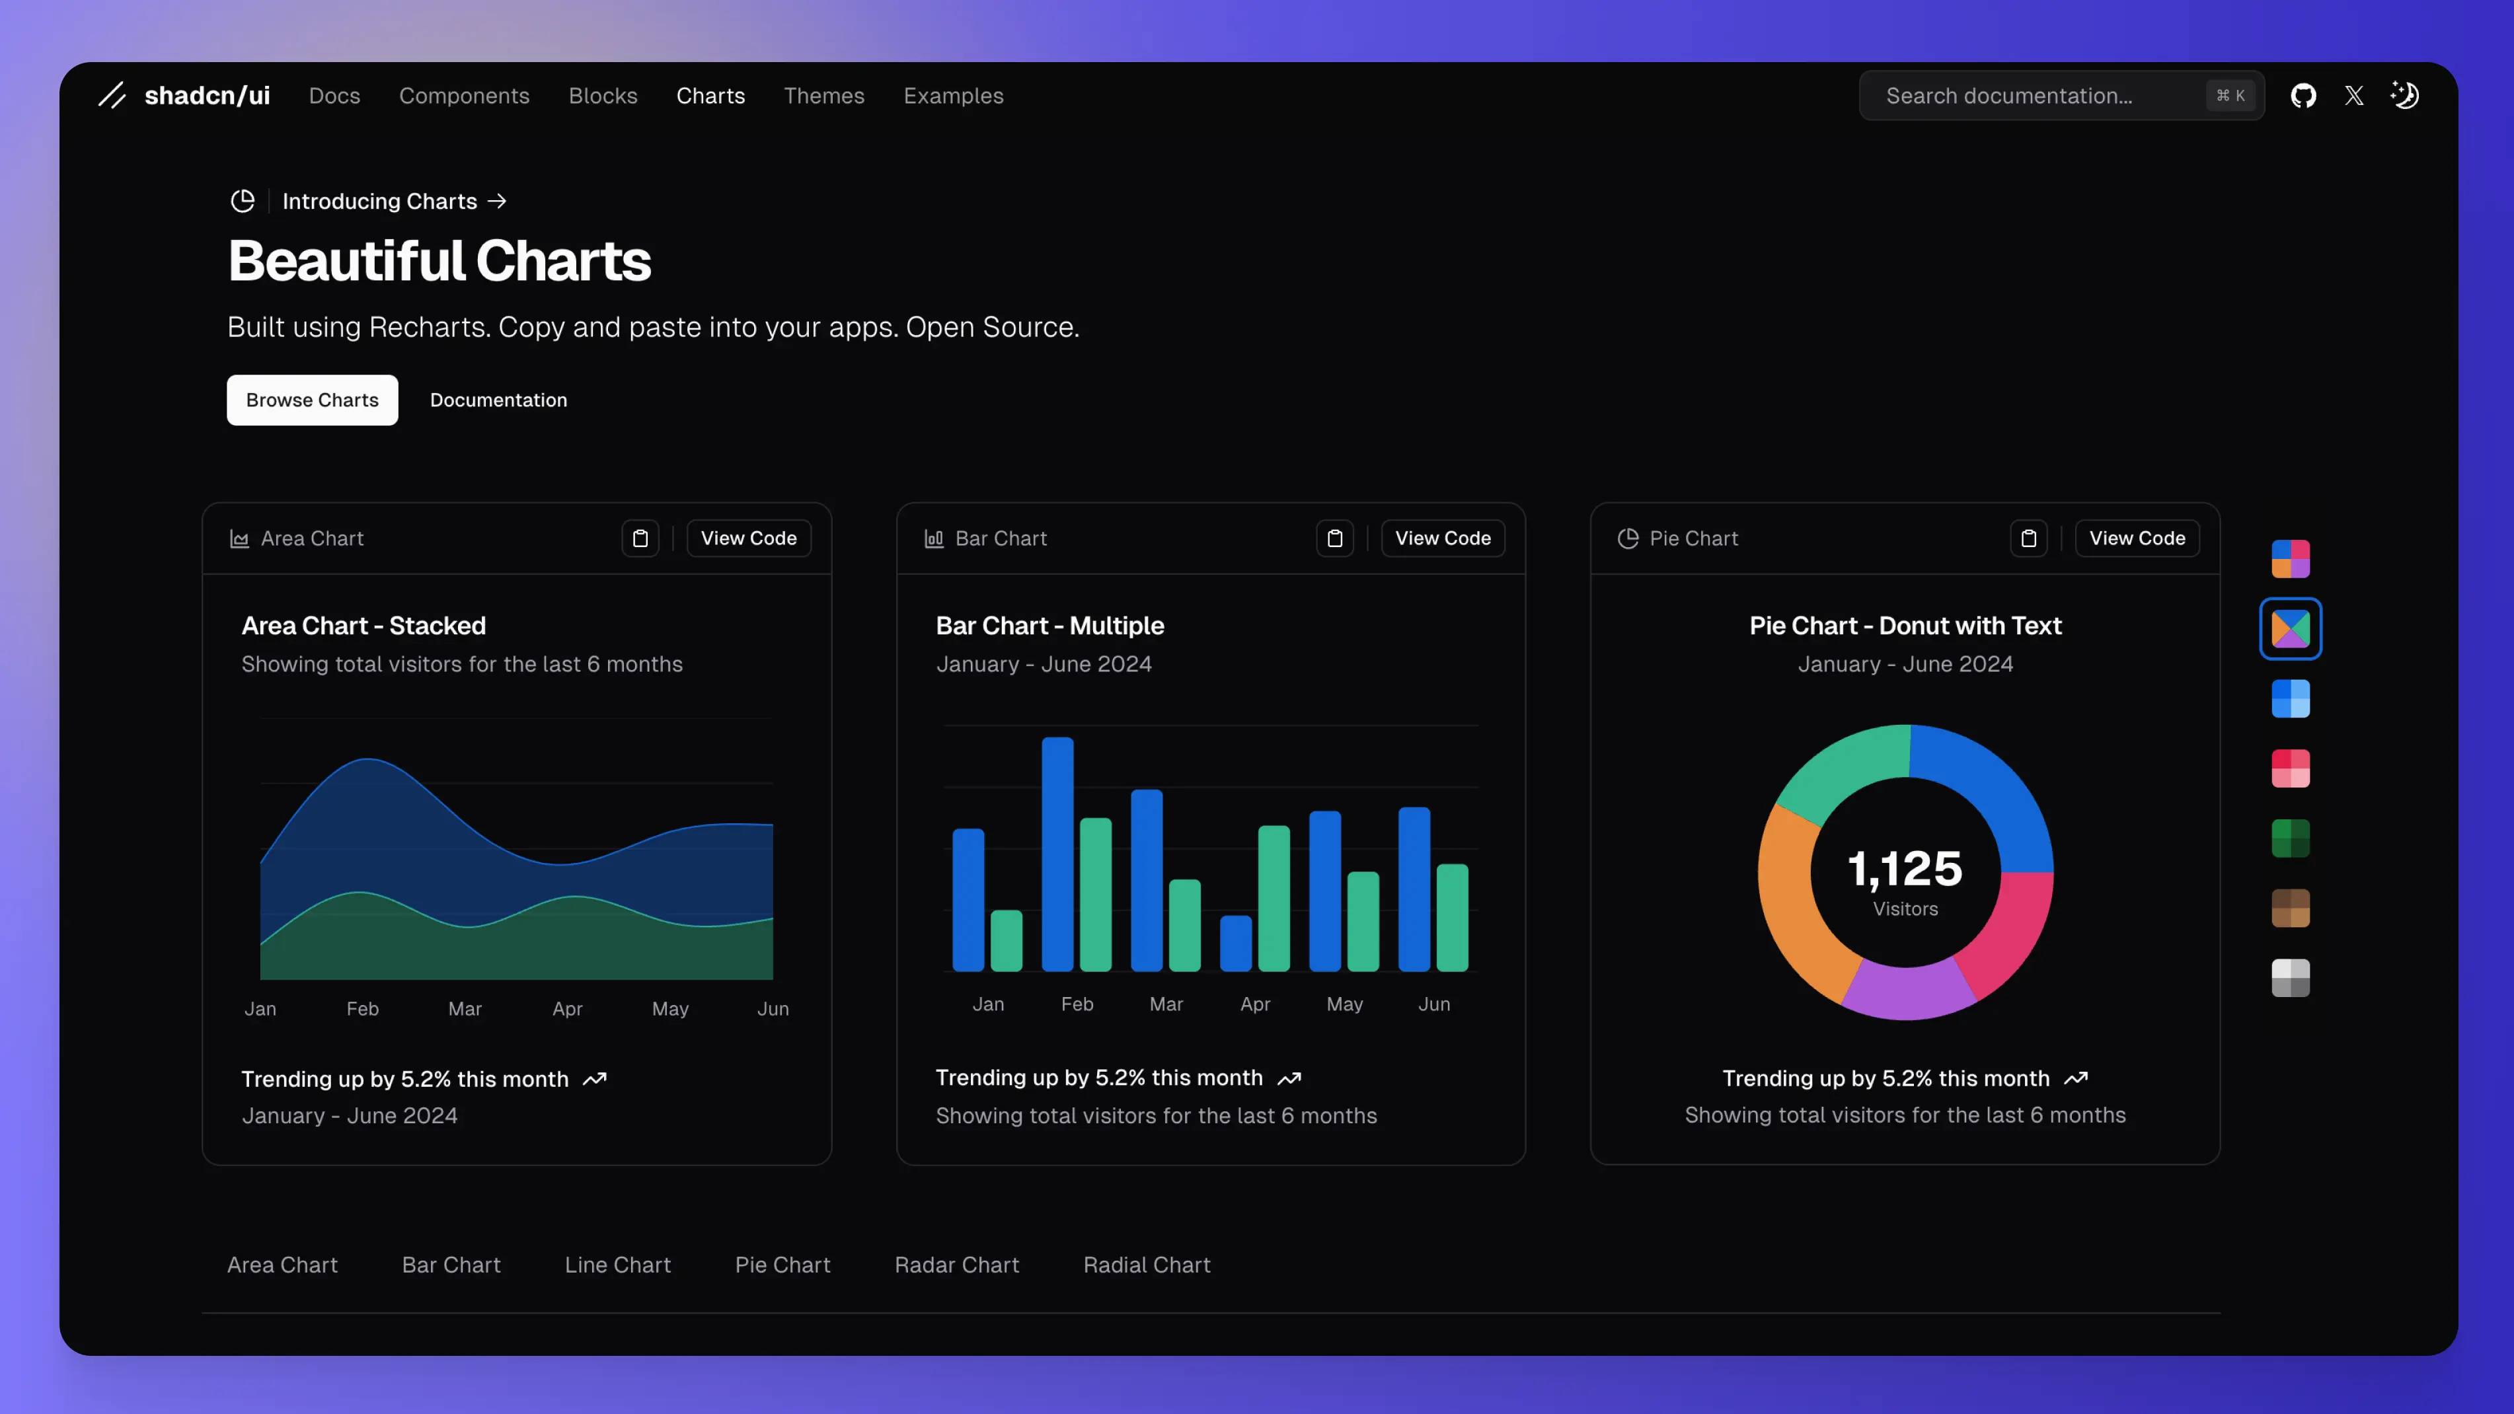Click the Area Chart header icon
Screen dimensions: 2514x1414
(x=239, y=539)
